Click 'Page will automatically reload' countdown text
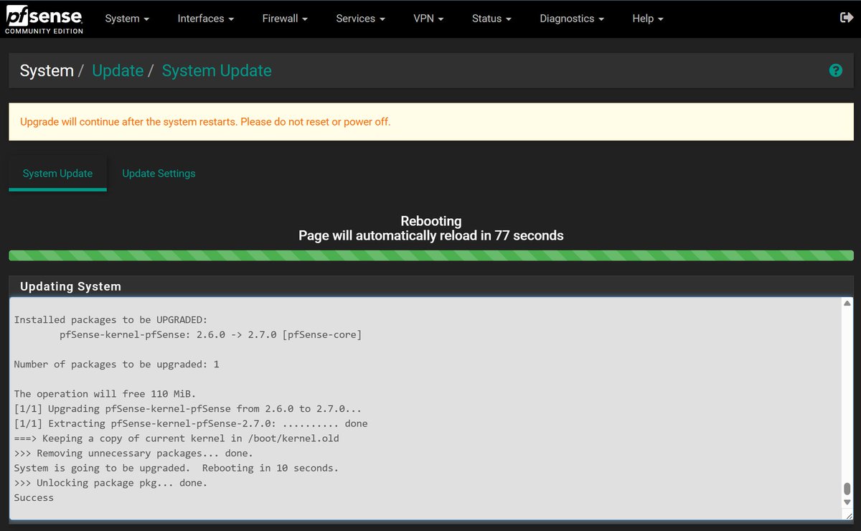 pos(431,235)
